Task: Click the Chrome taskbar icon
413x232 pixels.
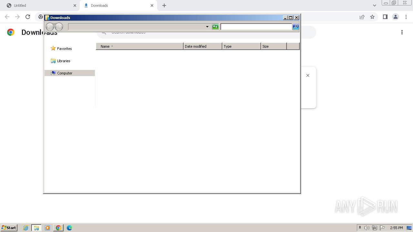Action: pyautogui.click(x=58, y=228)
